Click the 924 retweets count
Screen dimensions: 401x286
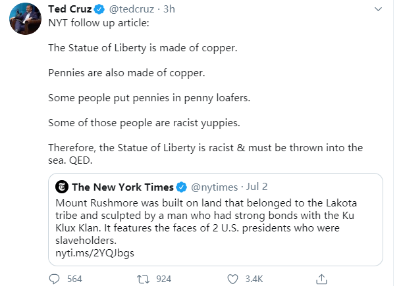coord(163,279)
